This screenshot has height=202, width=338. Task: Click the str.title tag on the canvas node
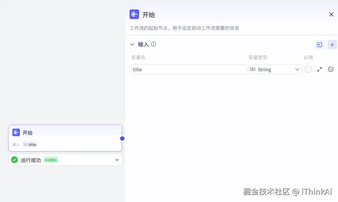pyautogui.click(x=30, y=145)
